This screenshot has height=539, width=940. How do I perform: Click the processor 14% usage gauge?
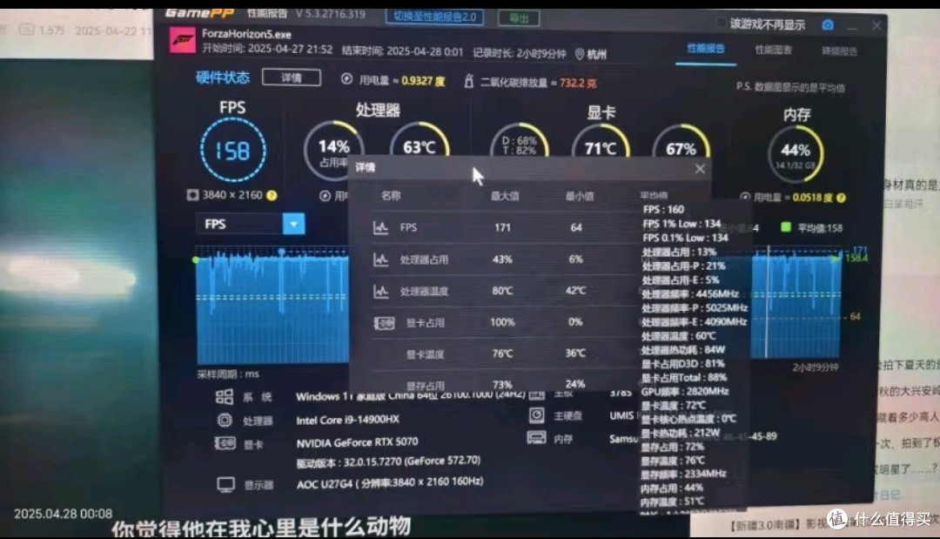pos(333,150)
